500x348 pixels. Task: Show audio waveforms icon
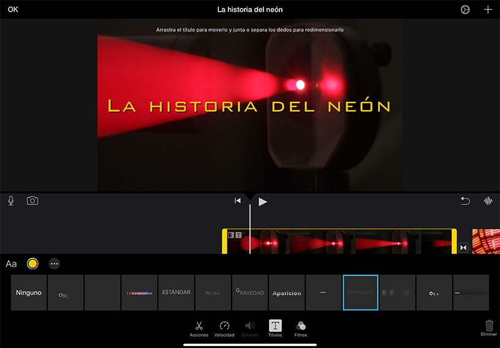(488, 201)
